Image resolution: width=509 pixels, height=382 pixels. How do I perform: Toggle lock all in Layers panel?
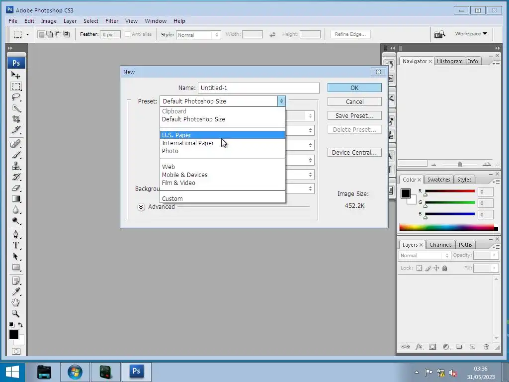[445, 268]
